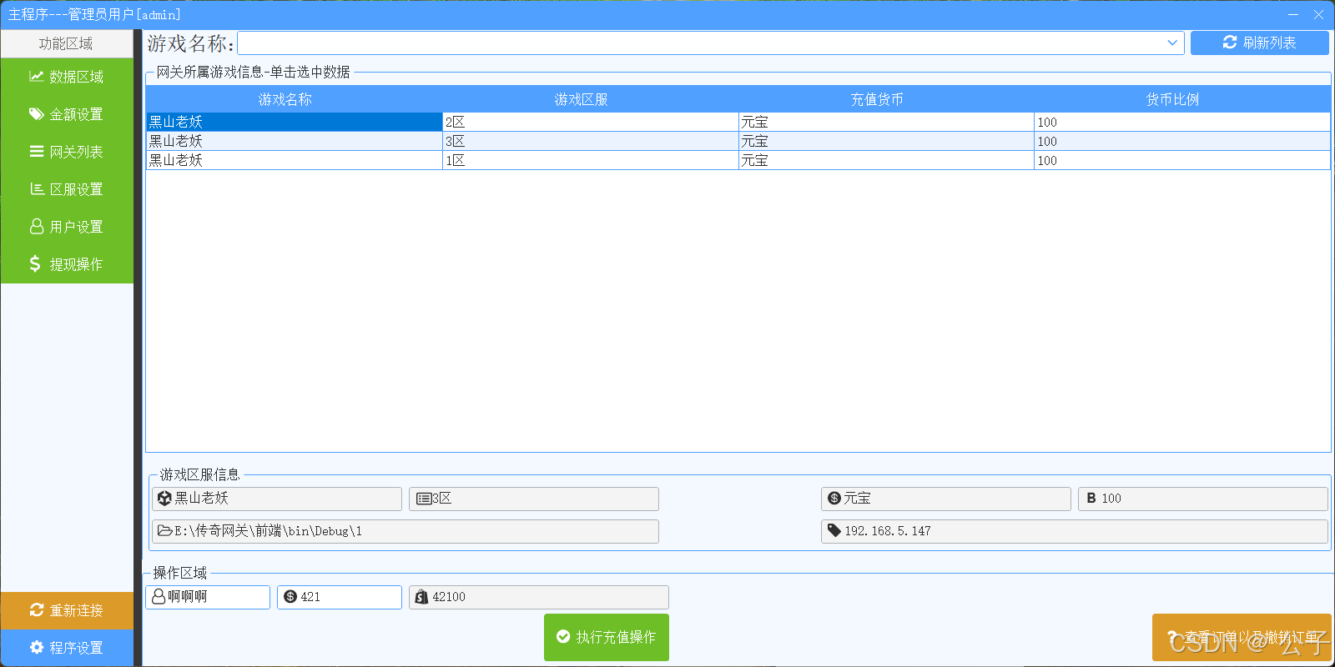Image resolution: width=1335 pixels, height=667 pixels.
Task: Click the bar chart icon beside 区服设置
Action: [x=37, y=189]
